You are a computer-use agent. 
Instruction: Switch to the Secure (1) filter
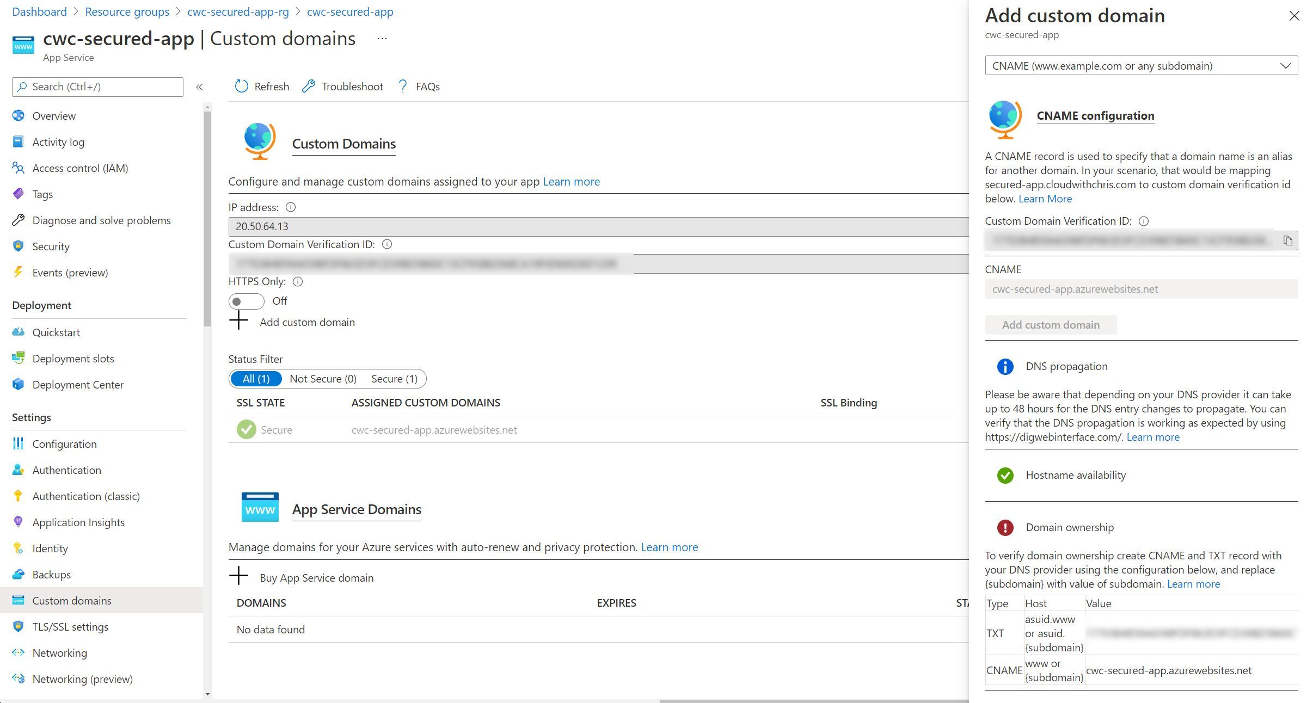point(394,378)
